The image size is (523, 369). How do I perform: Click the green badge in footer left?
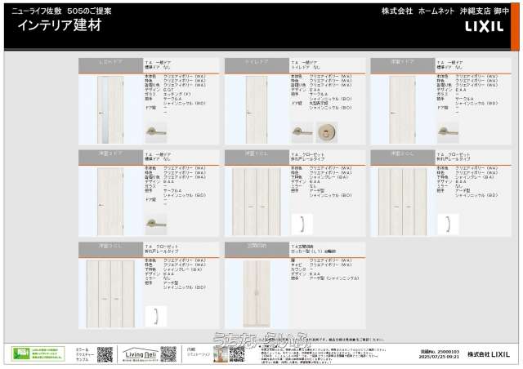click(x=38, y=353)
